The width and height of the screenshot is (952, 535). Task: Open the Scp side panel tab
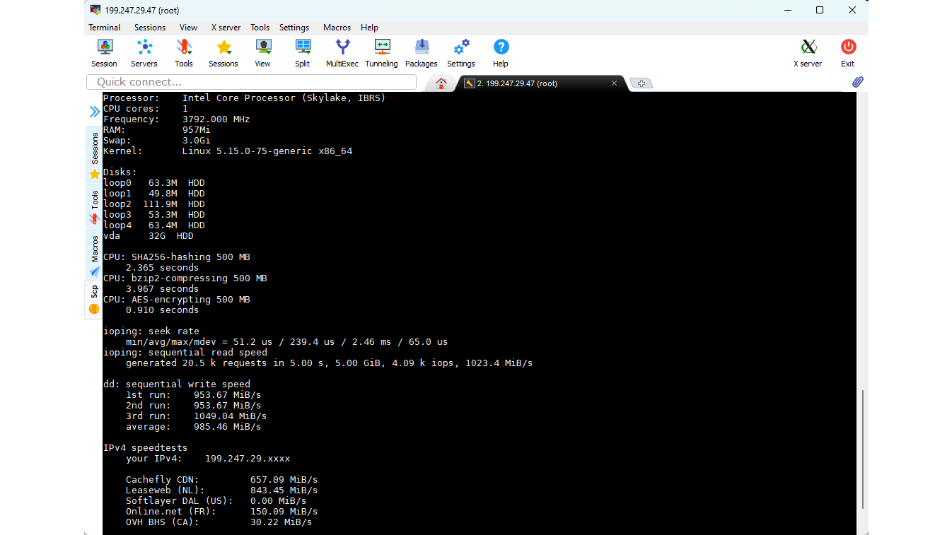[x=94, y=299]
